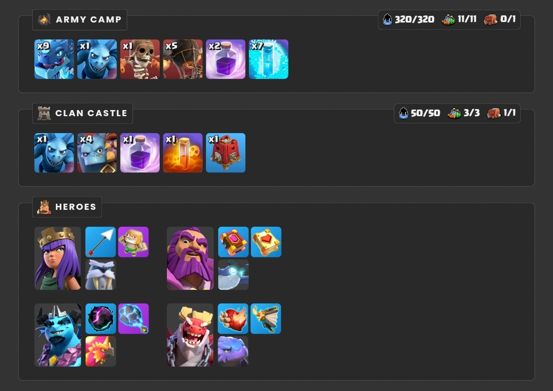Select the x1 Wall Breaker skeleton icon

[x=140, y=59]
